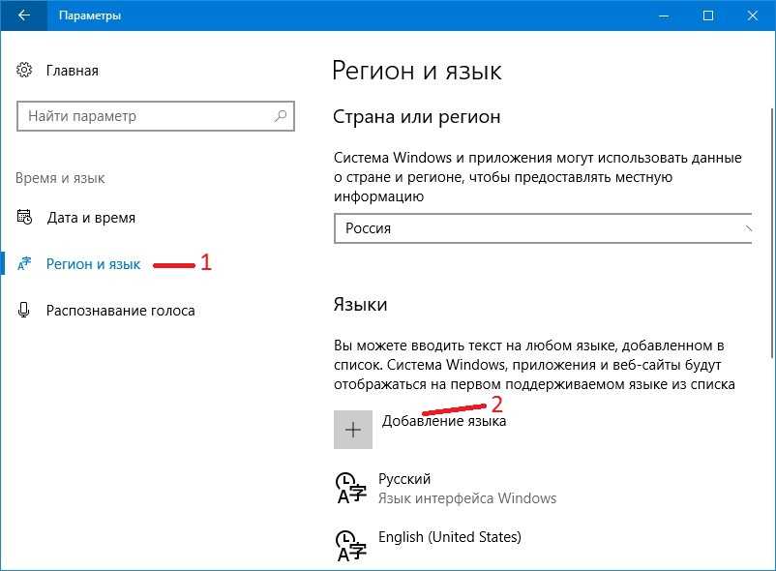Open Главная settings home

[73, 71]
